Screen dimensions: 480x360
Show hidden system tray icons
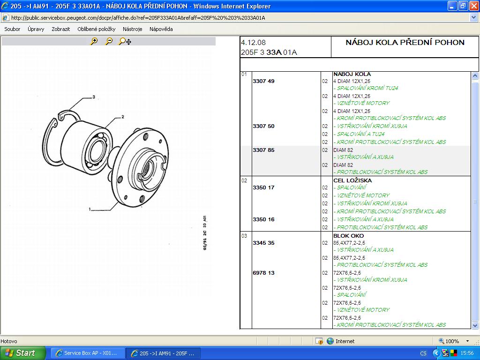436,353
